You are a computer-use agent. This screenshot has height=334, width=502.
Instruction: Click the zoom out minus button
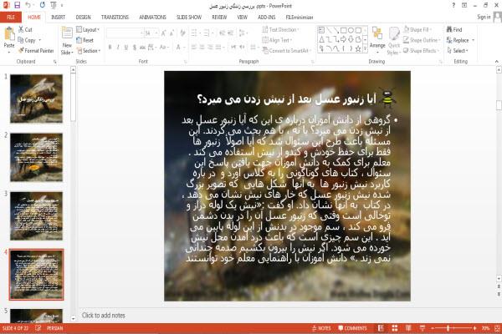click(x=433, y=328)
